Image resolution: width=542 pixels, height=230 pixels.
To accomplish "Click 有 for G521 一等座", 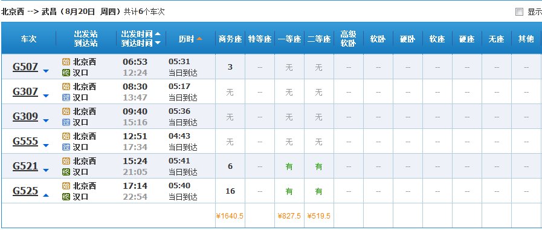I will coord(289,166).
